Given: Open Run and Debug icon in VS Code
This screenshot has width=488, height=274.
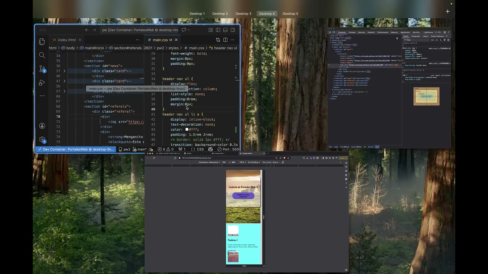Looking at the screenshot, I should [42, 83].
